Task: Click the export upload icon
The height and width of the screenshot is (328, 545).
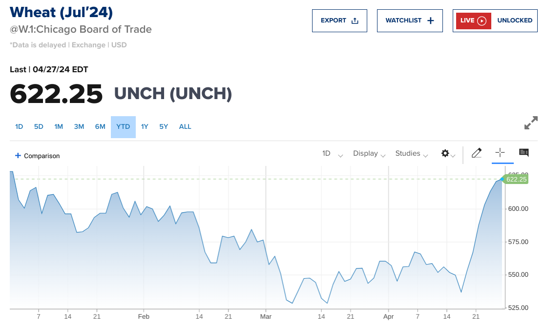Action: coord(355,20)
